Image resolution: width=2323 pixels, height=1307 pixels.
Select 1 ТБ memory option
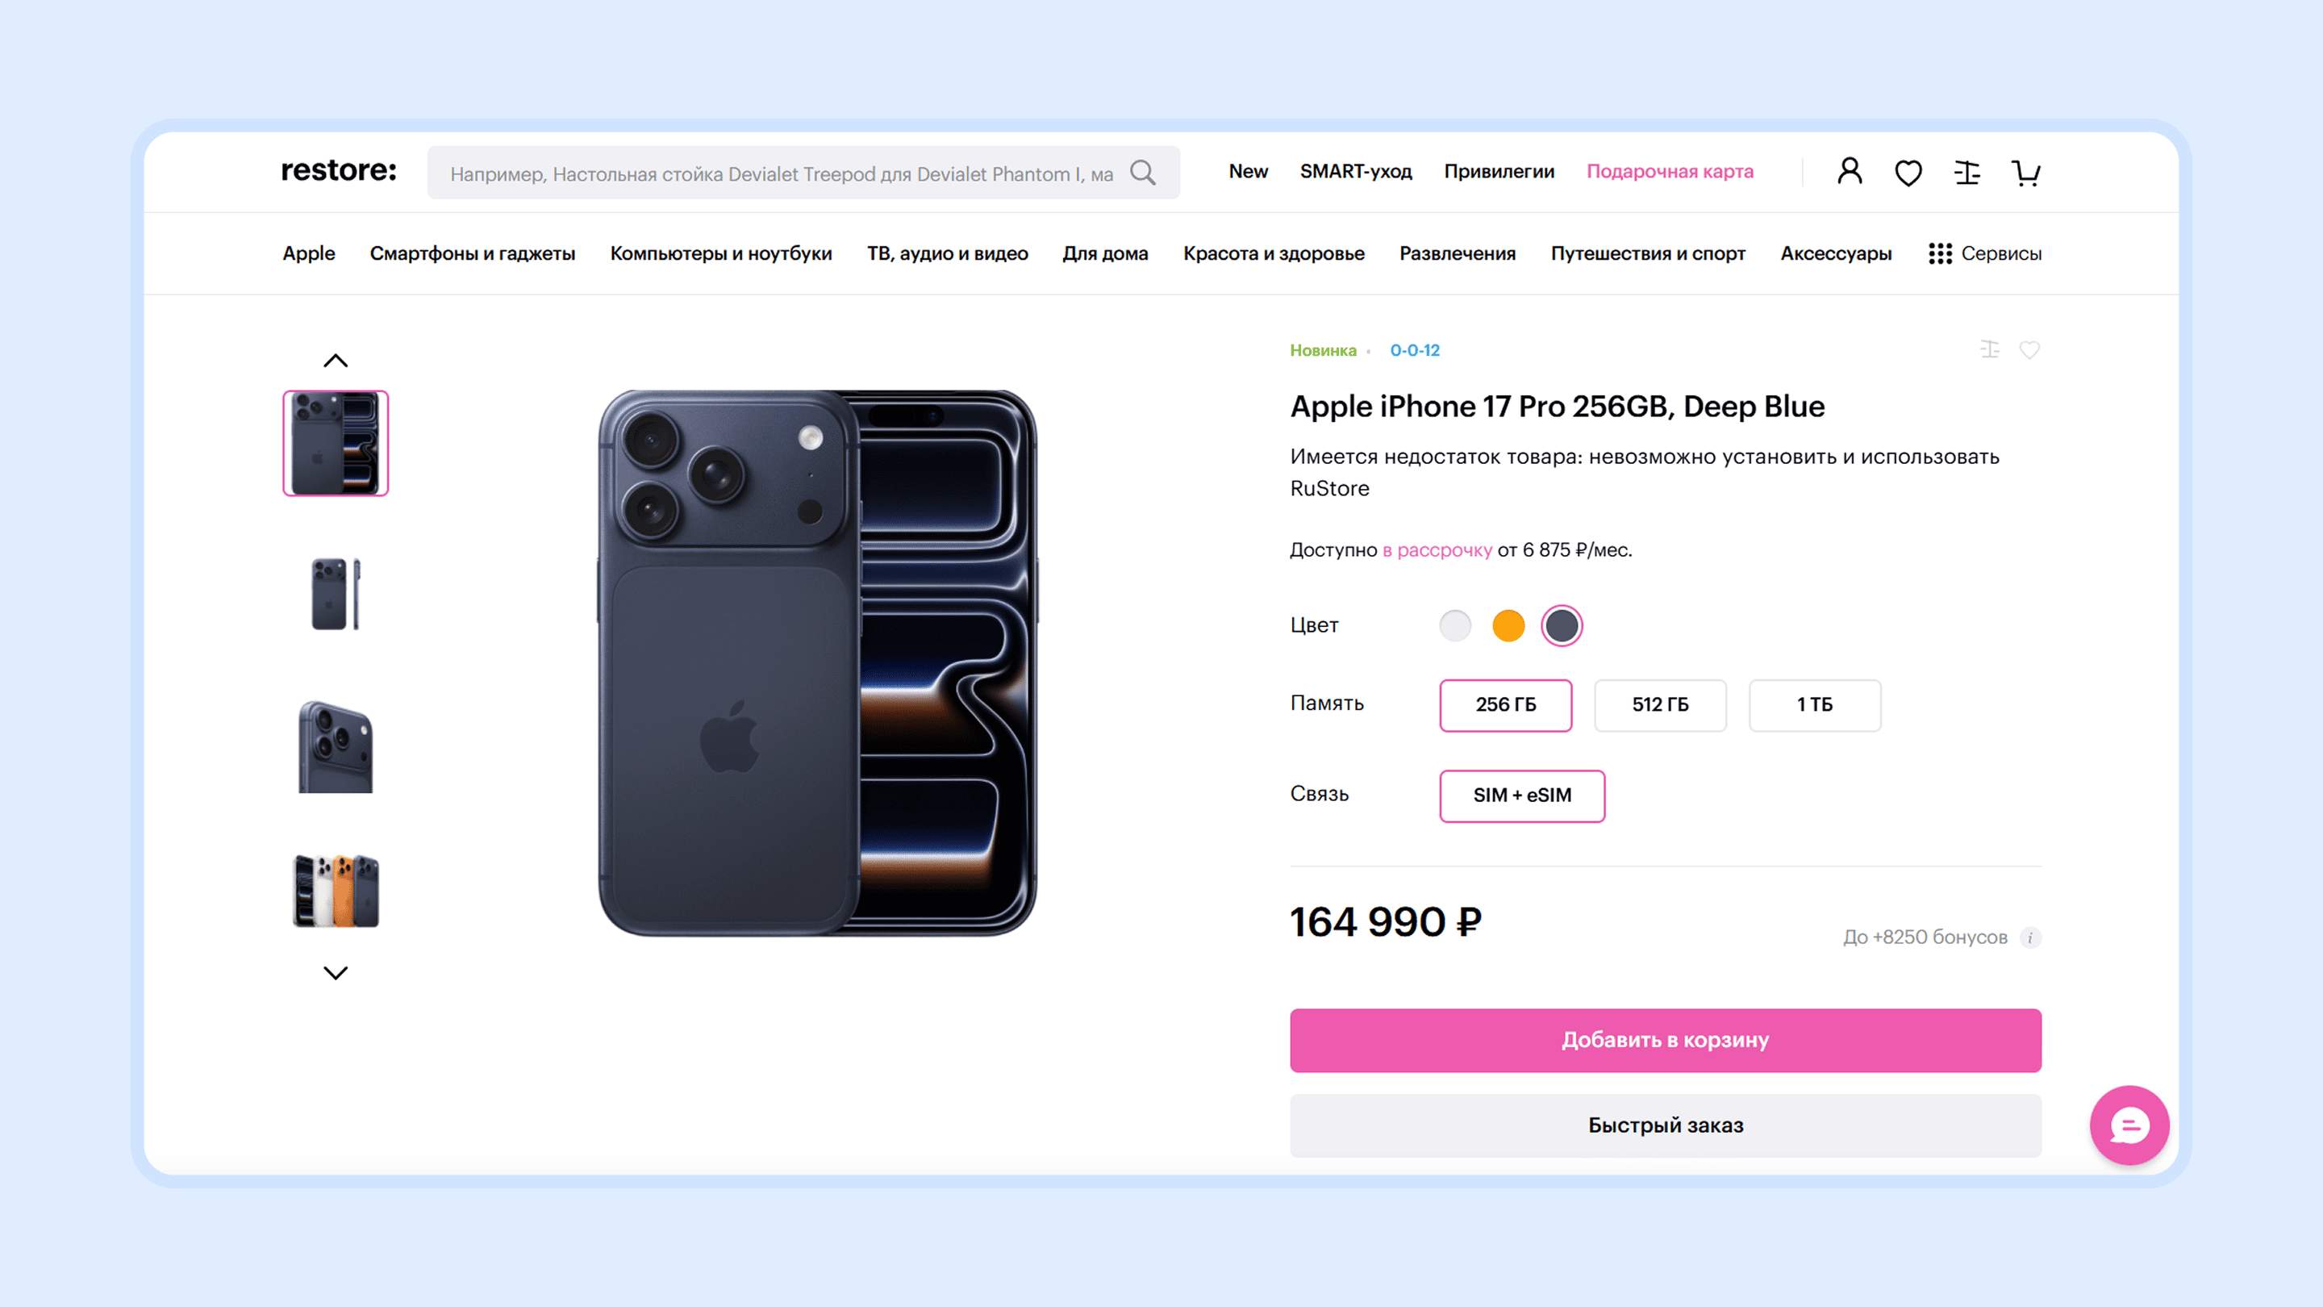point(1814,704)
